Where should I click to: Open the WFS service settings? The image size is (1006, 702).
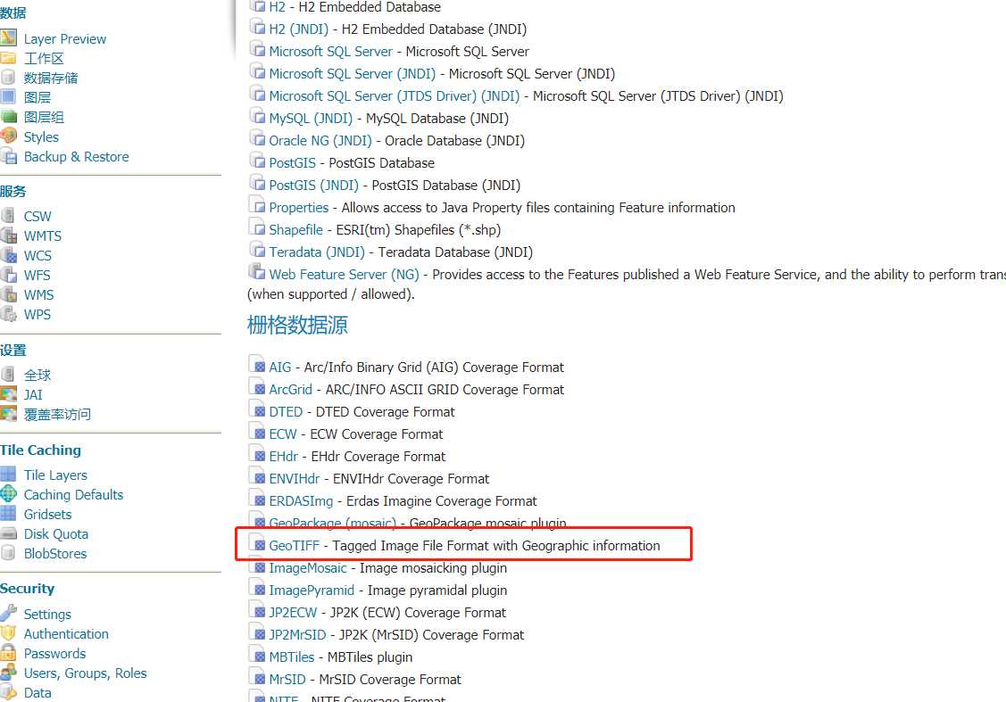click(x=37, y=275)
